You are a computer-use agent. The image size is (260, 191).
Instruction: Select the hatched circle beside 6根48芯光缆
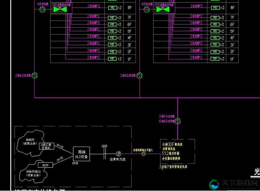click(178, 121)
